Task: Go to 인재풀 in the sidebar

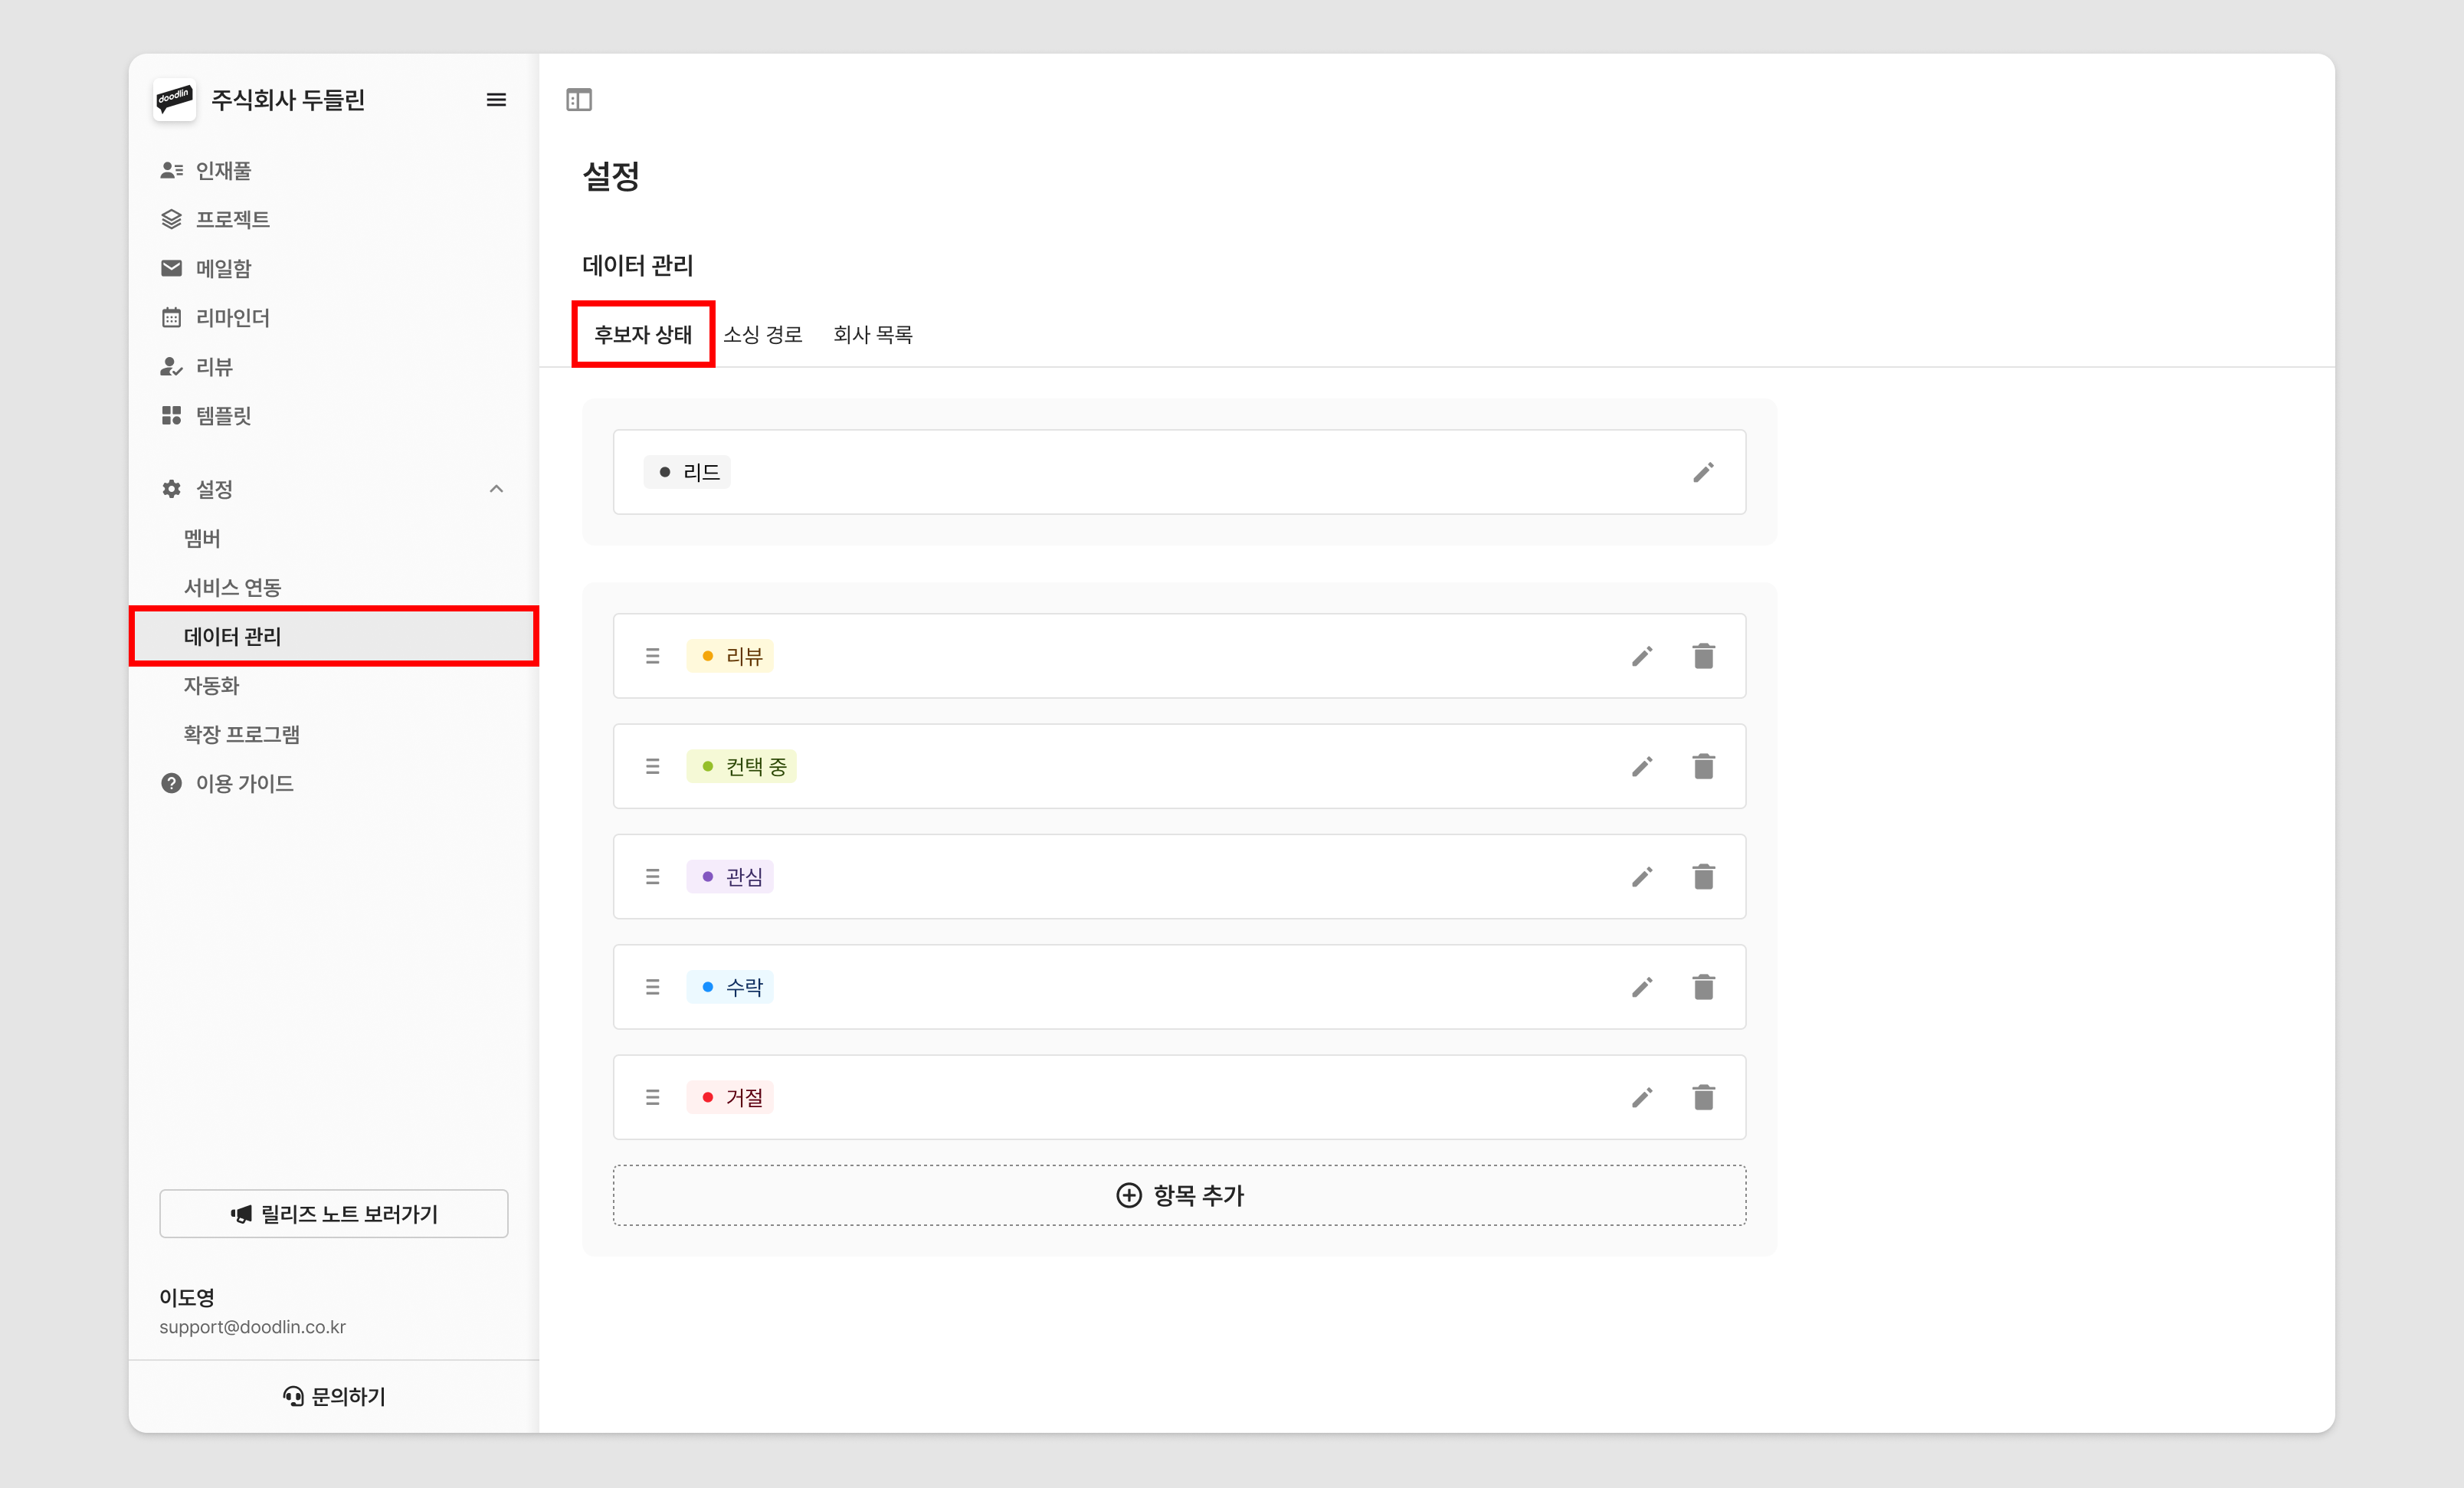Action: pos(223,171)
